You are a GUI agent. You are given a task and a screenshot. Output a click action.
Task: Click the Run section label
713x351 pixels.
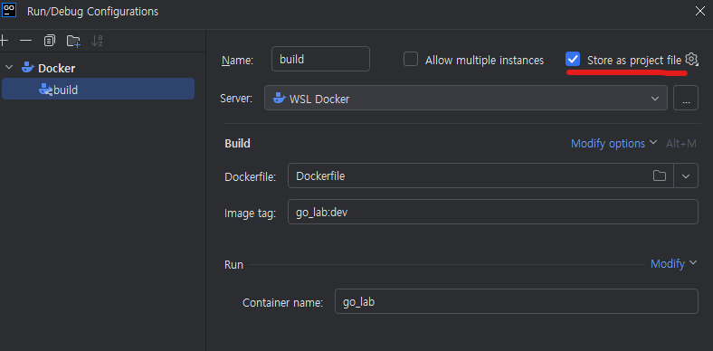233,264
